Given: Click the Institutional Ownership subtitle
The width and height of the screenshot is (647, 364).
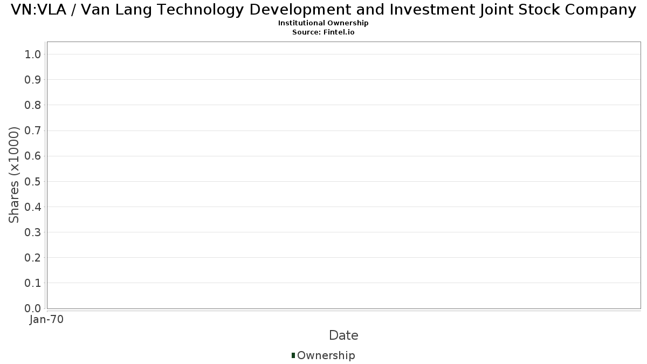Looking at the screenshot, I should coord(323,23).
